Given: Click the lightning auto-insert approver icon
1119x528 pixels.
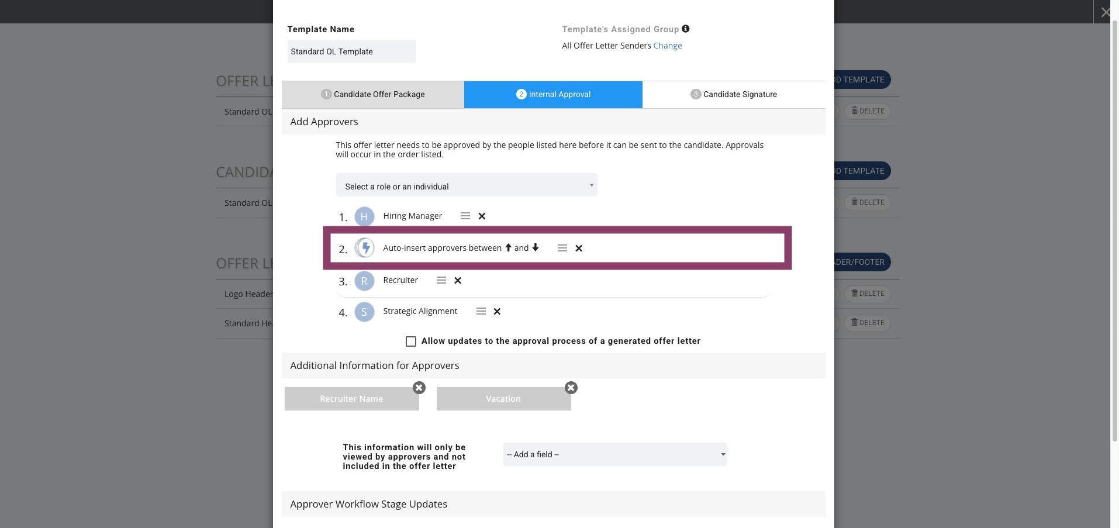Looking at the screenshot, I should 364,248.
